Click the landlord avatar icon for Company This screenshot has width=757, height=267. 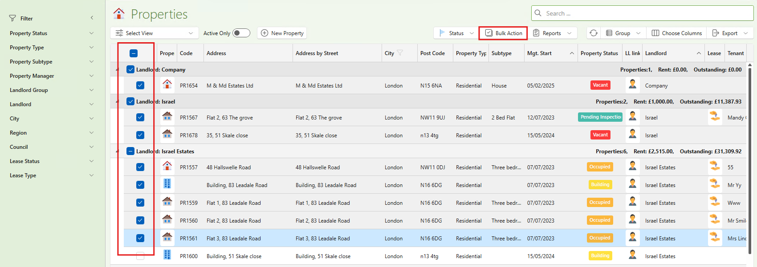(x=632, y=84)
